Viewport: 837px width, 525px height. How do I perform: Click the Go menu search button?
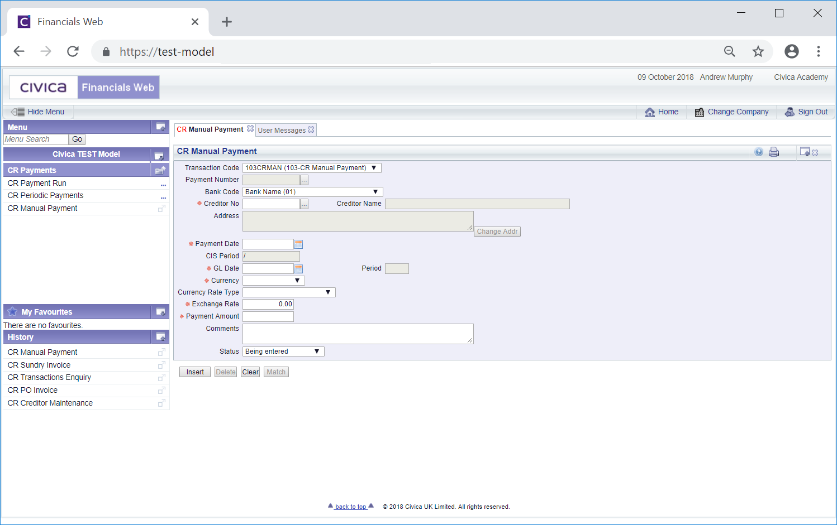click(77, 139)
